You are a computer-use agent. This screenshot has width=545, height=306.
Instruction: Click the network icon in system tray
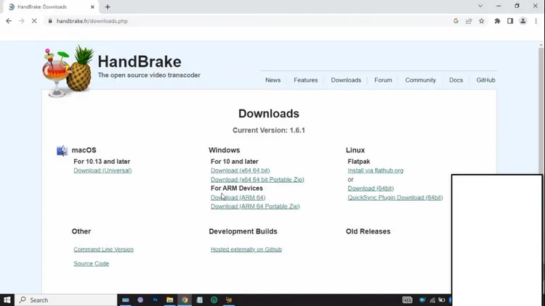pos(432,300)
